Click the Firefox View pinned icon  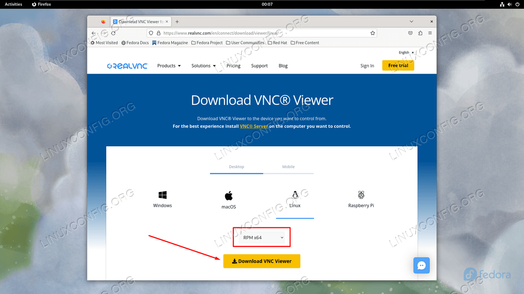[x=103, y=22]
